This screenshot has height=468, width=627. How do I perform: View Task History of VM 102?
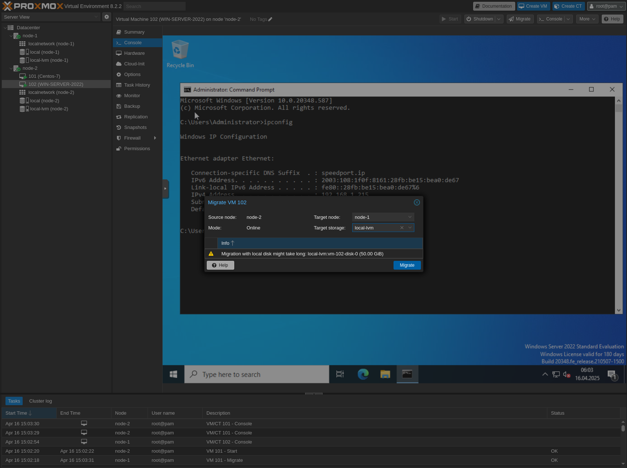click(x=137, y=85)
